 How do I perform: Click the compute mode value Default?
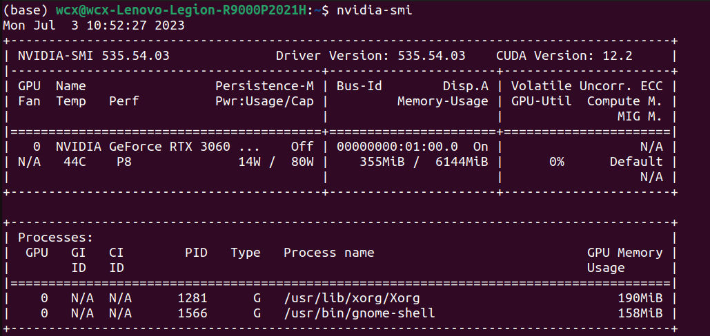(636, 162)
